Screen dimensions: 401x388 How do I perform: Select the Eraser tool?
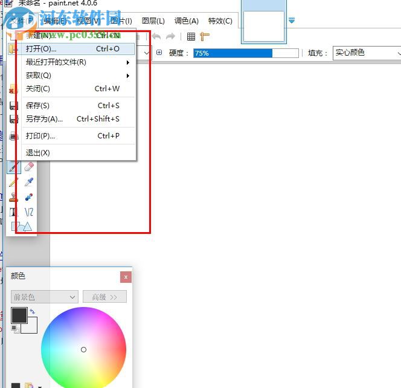point(29,167)
